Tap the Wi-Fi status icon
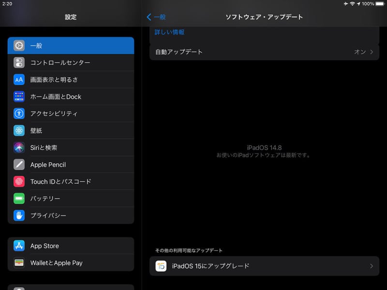Screen dimensions: 387x290 click(353, 4)
